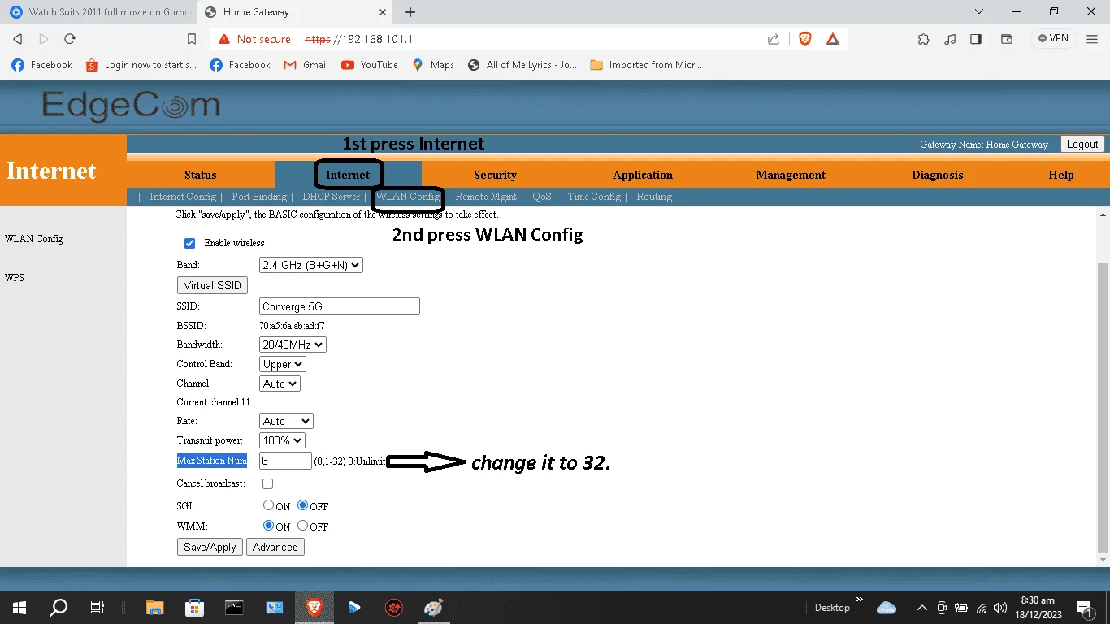Click the volume icon in system tray

tap(1000, 608)
